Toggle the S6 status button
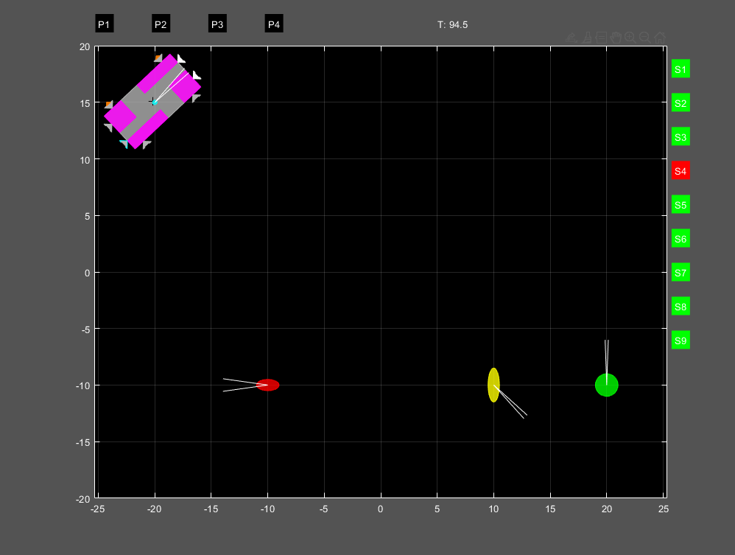Image resolution: width=735 pixels, height=555 pixels. pos(681,239)
